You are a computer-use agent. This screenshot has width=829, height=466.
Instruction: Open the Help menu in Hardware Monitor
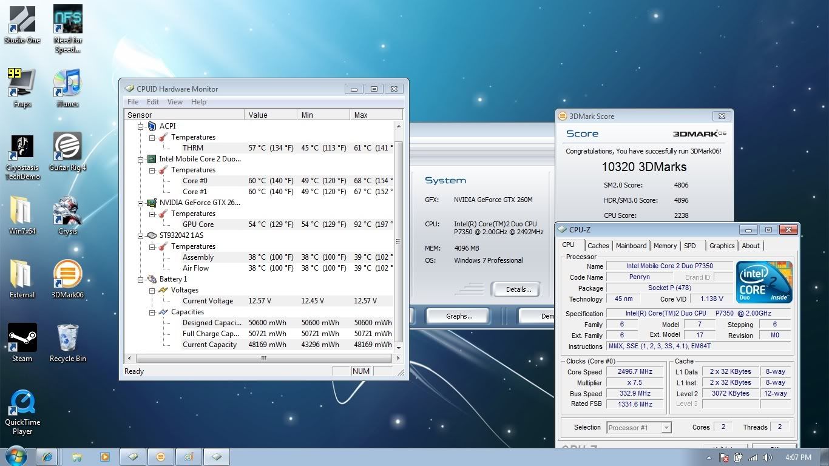198,102
